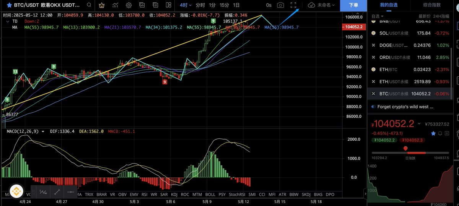Click the MA(13):103900.2 legend
This screenshot has height=206, width=459.
[81, 28]
